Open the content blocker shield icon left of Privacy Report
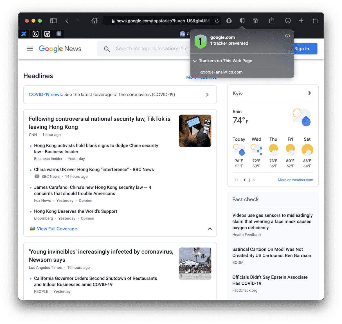Screen dimensions: 342x324 pyautogui.click(x=229, y=20)
